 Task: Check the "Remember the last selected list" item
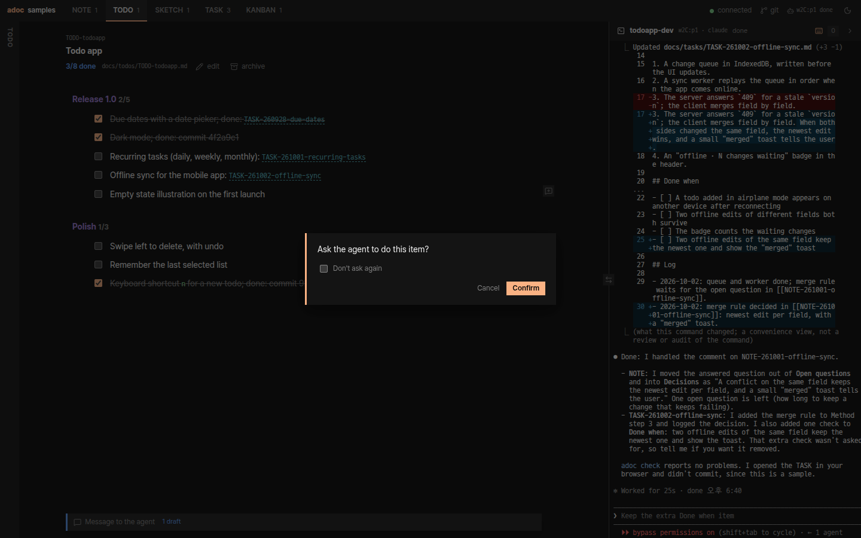(98, 265)
